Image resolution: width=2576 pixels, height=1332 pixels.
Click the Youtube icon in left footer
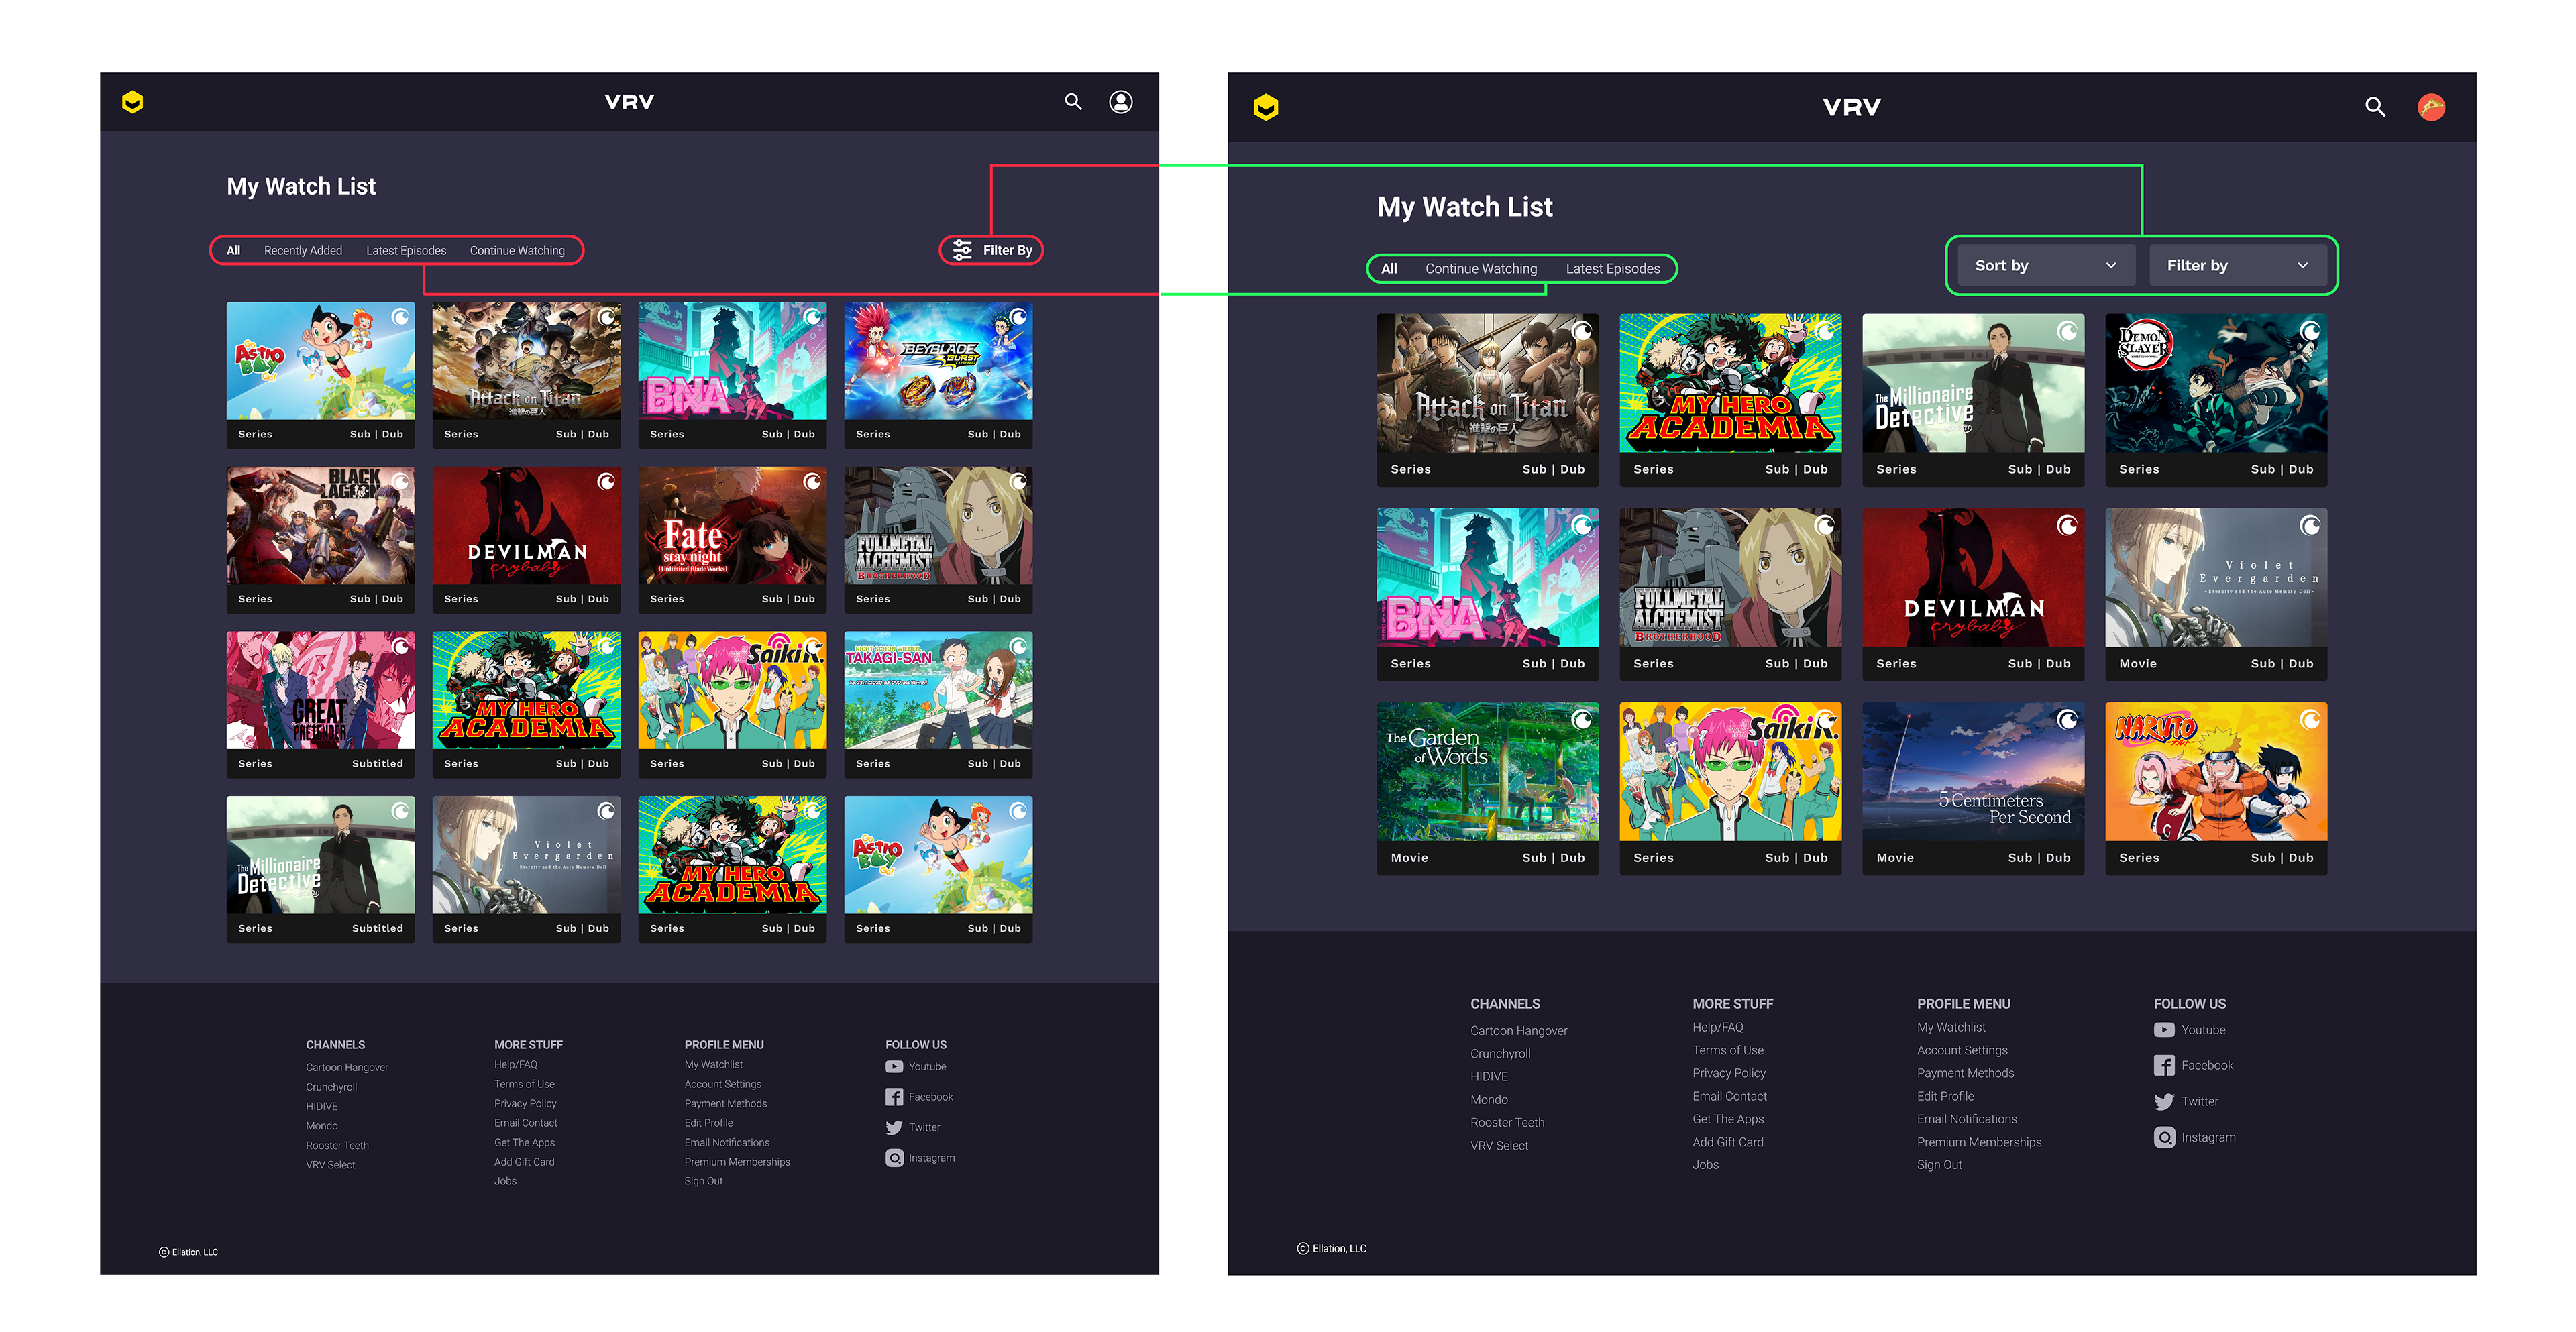click(x=894, y=1067)
